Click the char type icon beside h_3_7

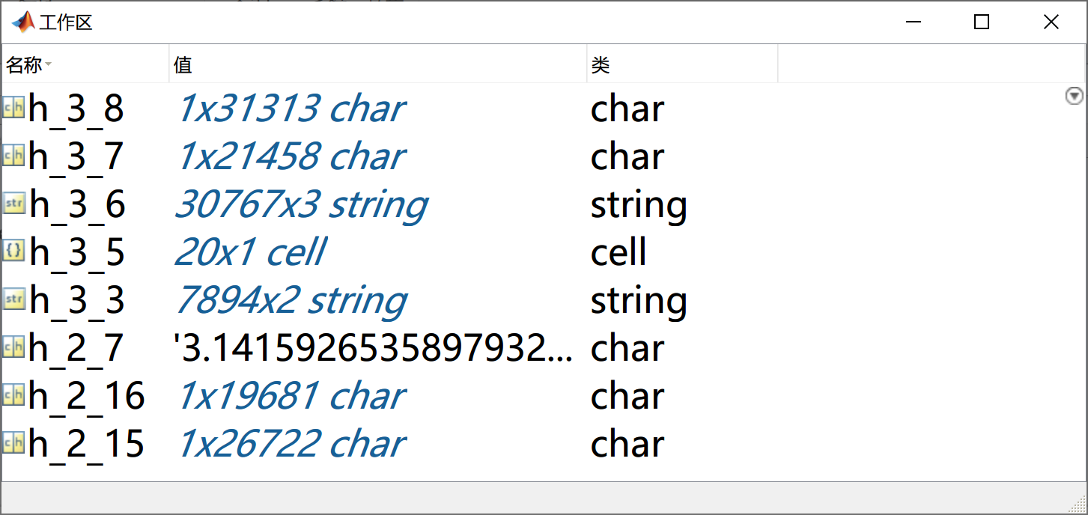12,156
